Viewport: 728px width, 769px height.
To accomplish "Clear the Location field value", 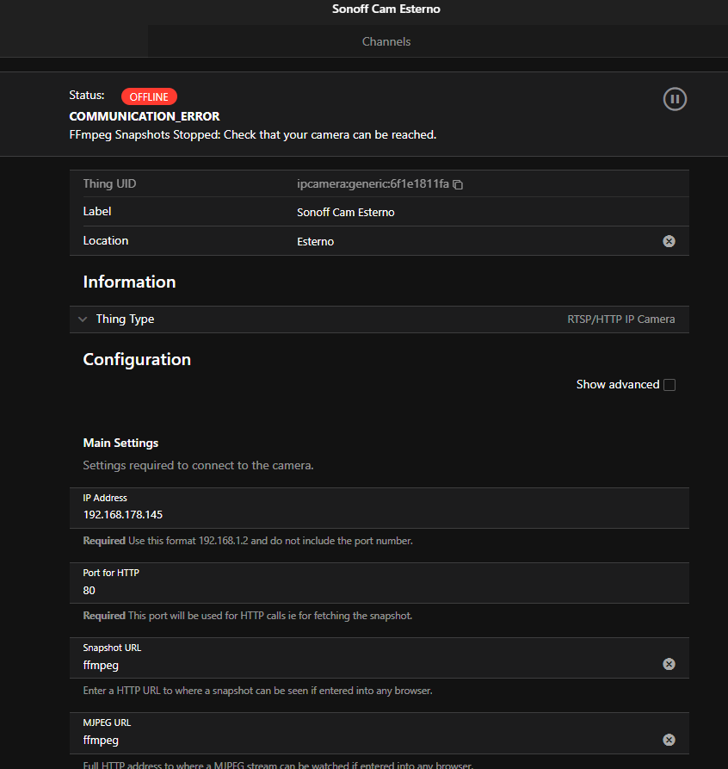I will (x=669, y=241).
